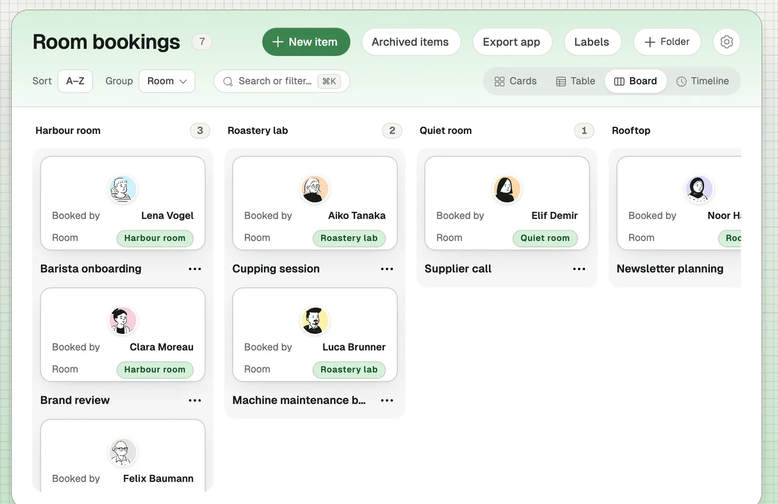
Task: Click the Roastery lab column header
Action: [x=258, y=131]
